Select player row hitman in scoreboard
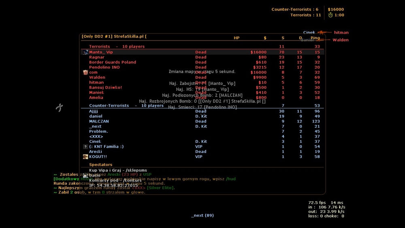Image resolution: width=405 pixels, height=228 pixels. tap(202, 82)
